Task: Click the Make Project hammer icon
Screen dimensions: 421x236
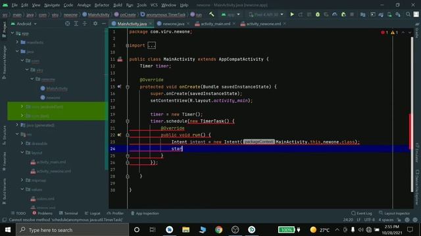Action: pos(212,14)
